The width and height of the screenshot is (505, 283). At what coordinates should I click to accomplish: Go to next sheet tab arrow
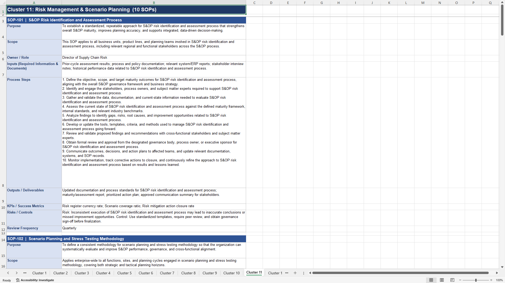tap(17, 273)
